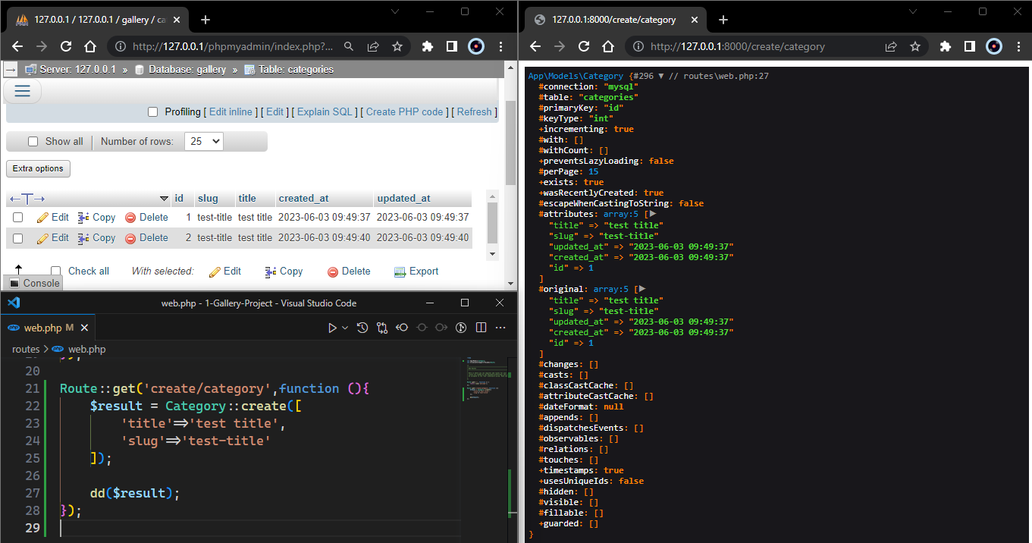Click Edit for row id 1
The height and width of the screenshot is (543, 1032).
click(53, 217)
